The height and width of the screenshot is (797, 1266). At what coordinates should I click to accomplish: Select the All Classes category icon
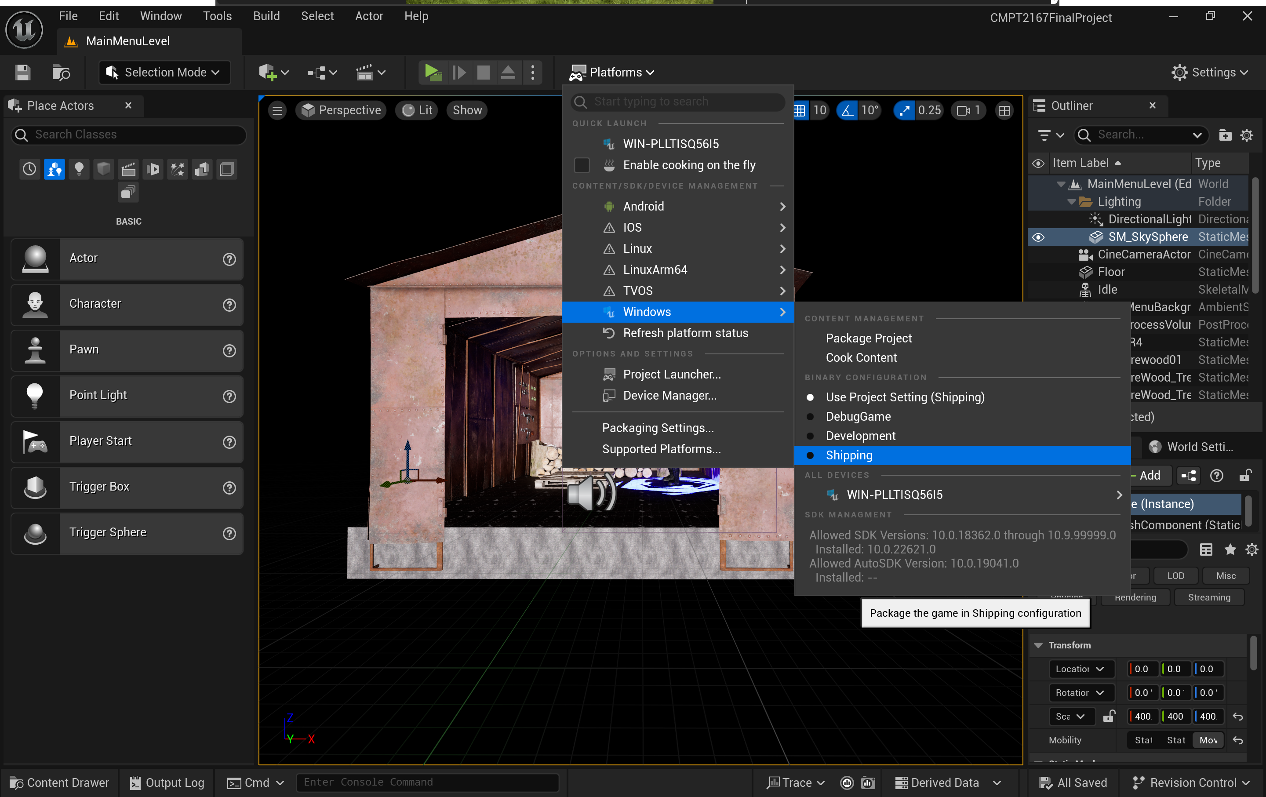(x=128, y=193)
